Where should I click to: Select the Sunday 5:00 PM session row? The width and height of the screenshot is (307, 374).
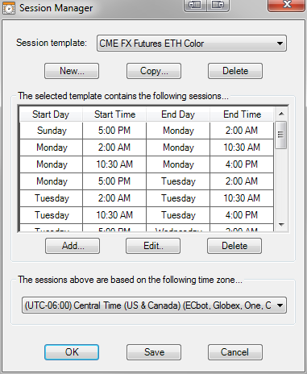(147, 131)
